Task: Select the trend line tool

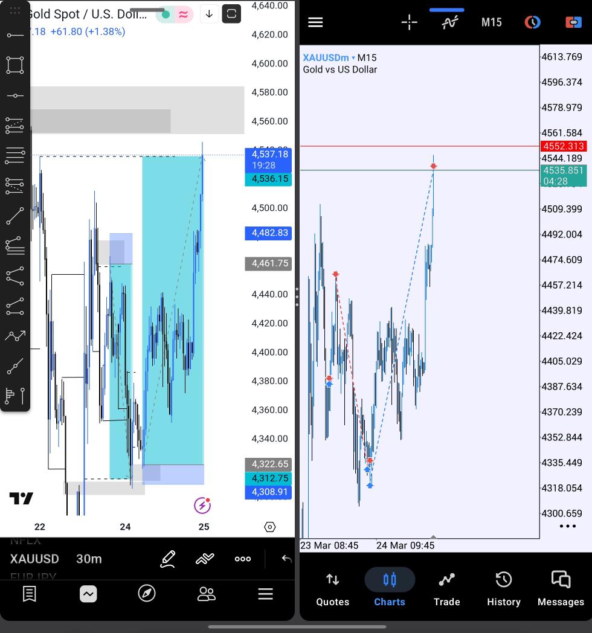Action: [15, 216]
